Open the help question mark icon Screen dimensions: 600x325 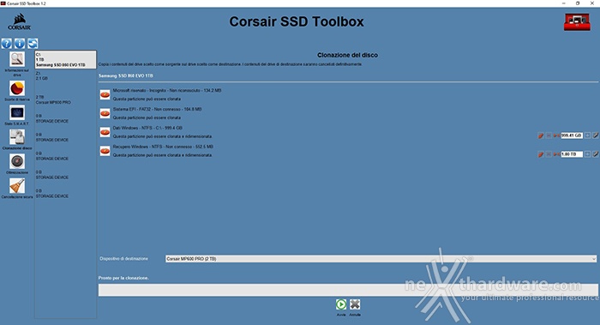(x=7, y=44)
